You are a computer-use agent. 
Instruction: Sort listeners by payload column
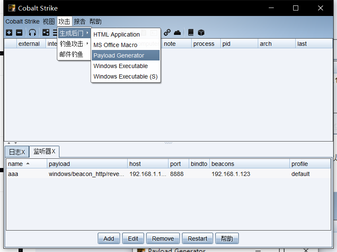(87, 164)
